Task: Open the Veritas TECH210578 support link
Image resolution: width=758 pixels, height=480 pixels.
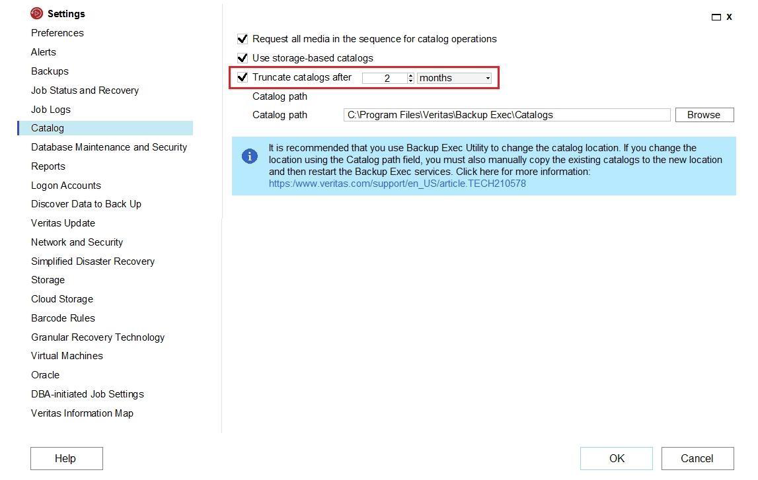Action: 397,184
